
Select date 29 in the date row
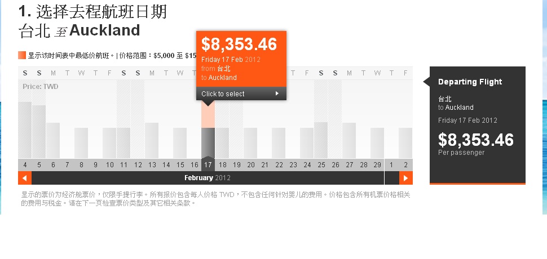tap(377, 165)
